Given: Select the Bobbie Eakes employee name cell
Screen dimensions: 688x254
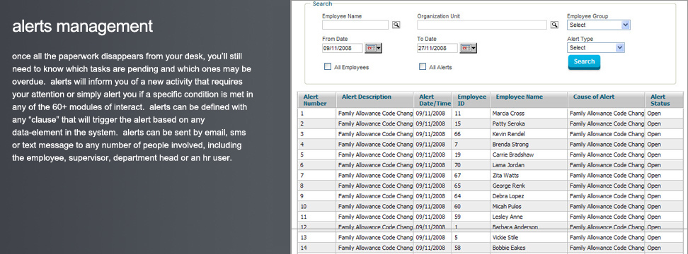Looking at the screenshot, I should point(529,248).
